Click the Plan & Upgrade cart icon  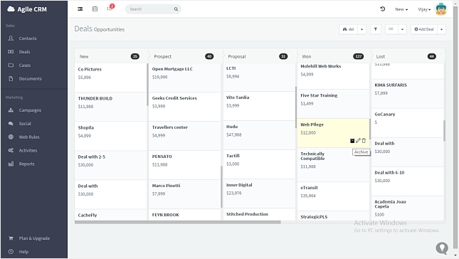(11, 238)
